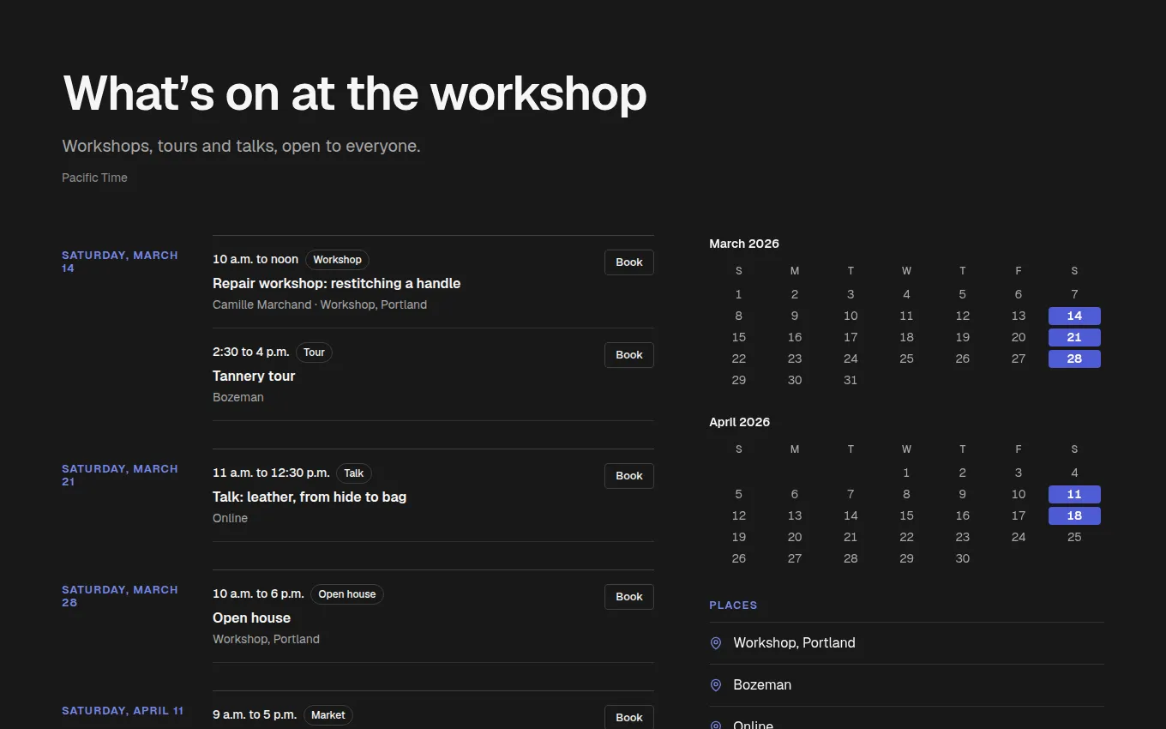Image resolution: width=1166 pixels, height=729 pixels.
Task: Click the 'Saturday, March 14' date heading
Action: [x=120, y=262]
